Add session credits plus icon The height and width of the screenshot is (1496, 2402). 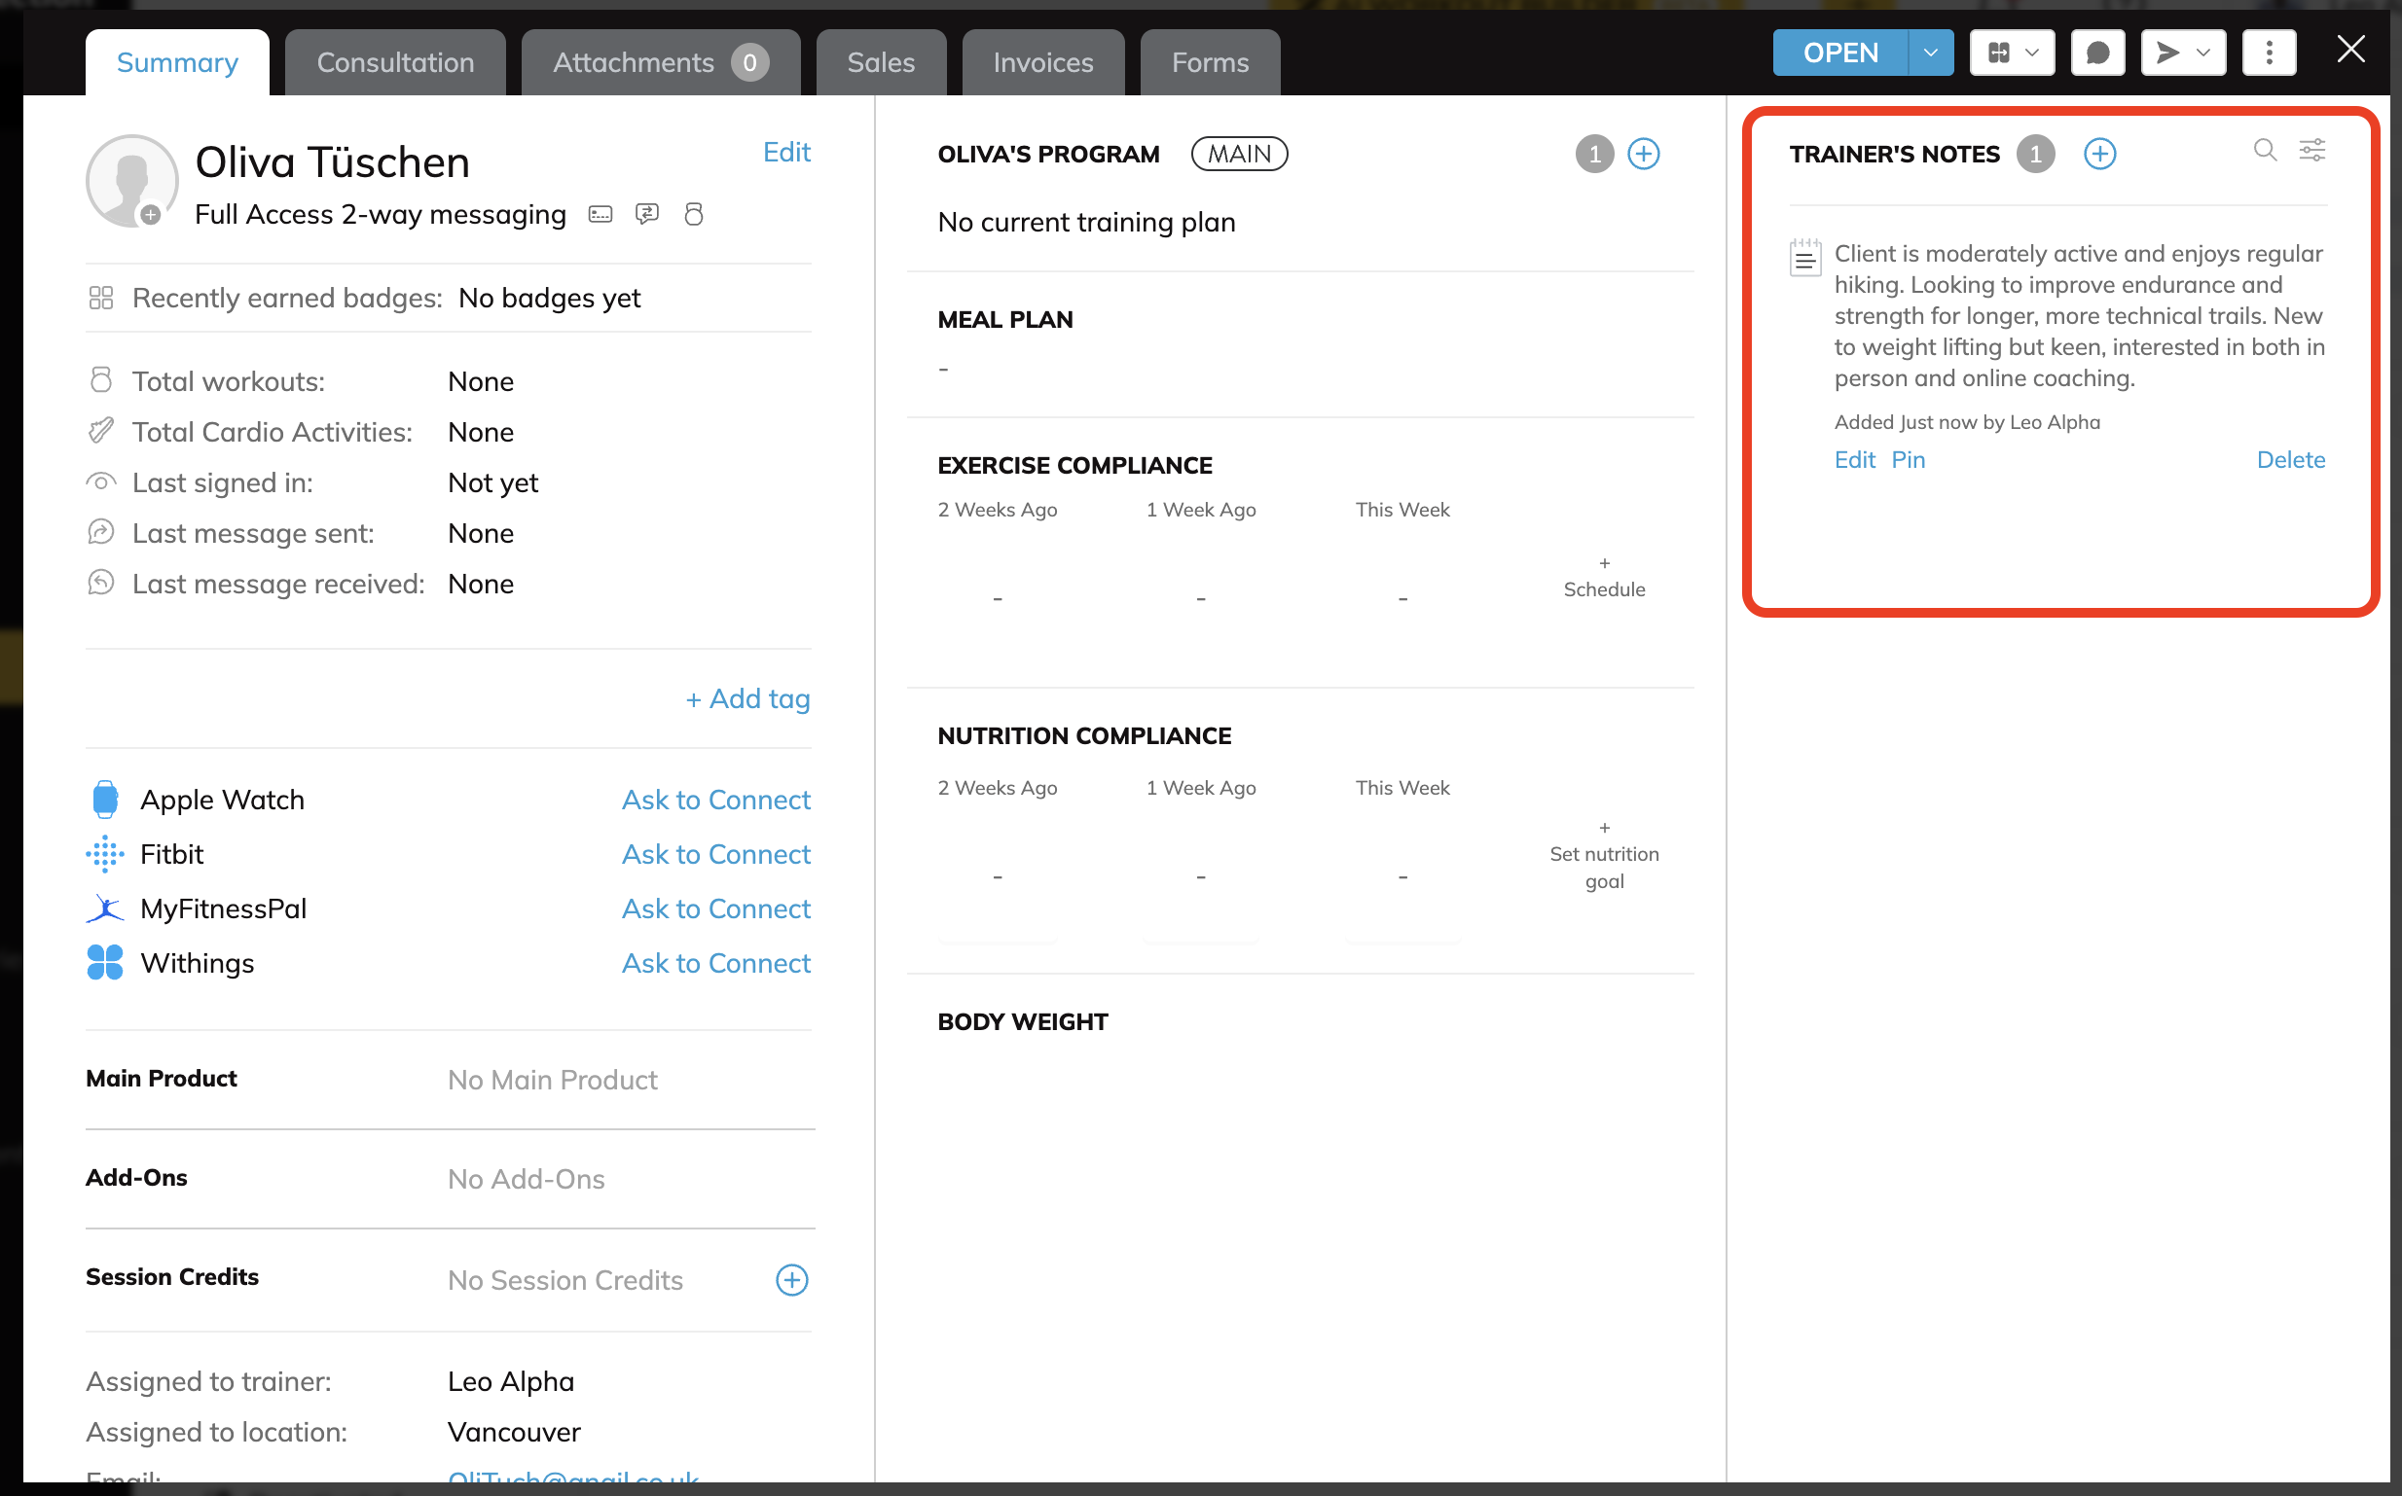click(790, 1279)
